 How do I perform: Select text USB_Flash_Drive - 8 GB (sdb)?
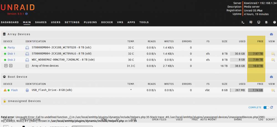52,90
